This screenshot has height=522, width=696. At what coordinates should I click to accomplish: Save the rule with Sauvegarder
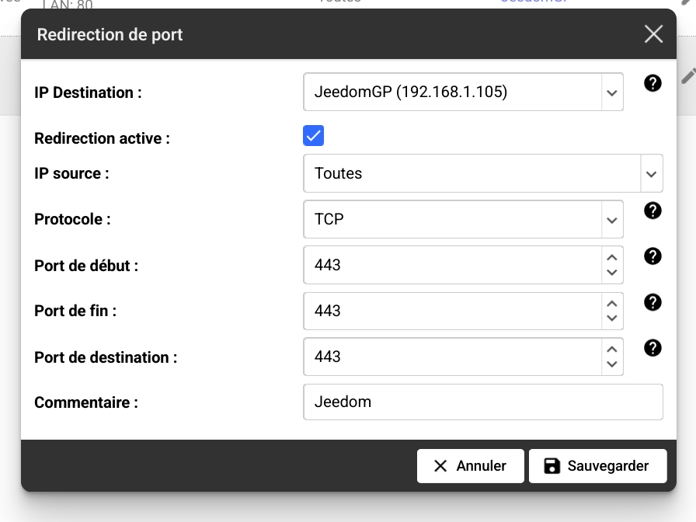coord(597,465)
